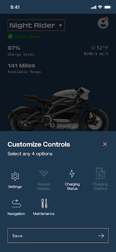Select the Charging Status bolt icon
Image resolution: width=116 pixels, height=252 pixels.
[x=72, y=174]
